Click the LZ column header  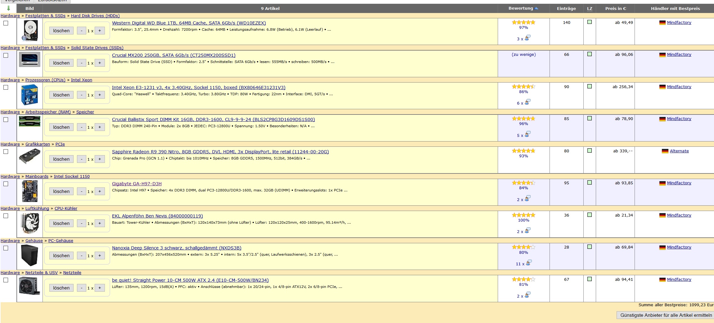coord(590,8)
